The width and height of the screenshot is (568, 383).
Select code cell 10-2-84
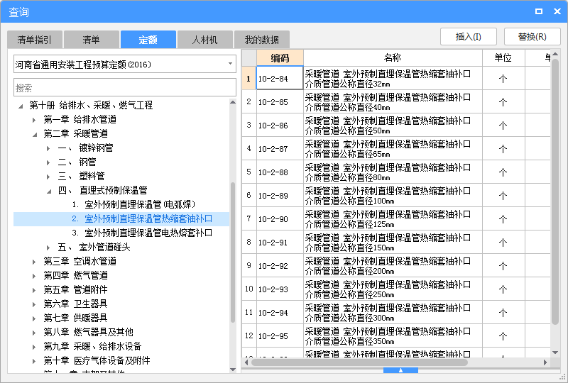(280, 78)
